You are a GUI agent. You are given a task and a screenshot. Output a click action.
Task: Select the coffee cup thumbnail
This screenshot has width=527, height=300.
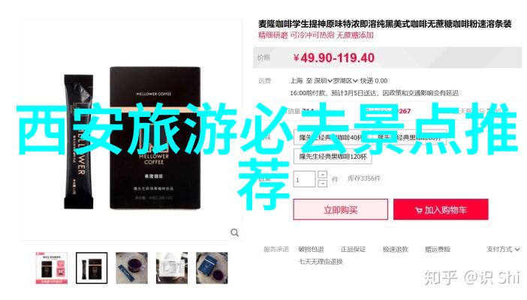(132, 268)
